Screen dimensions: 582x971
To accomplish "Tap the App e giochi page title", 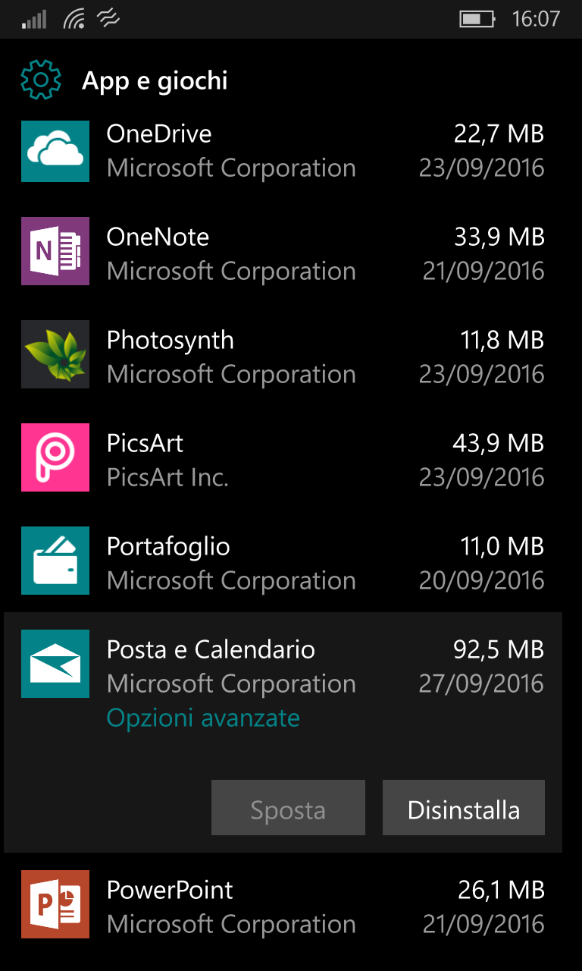I will pyautogui.click(x=155, y=80).
